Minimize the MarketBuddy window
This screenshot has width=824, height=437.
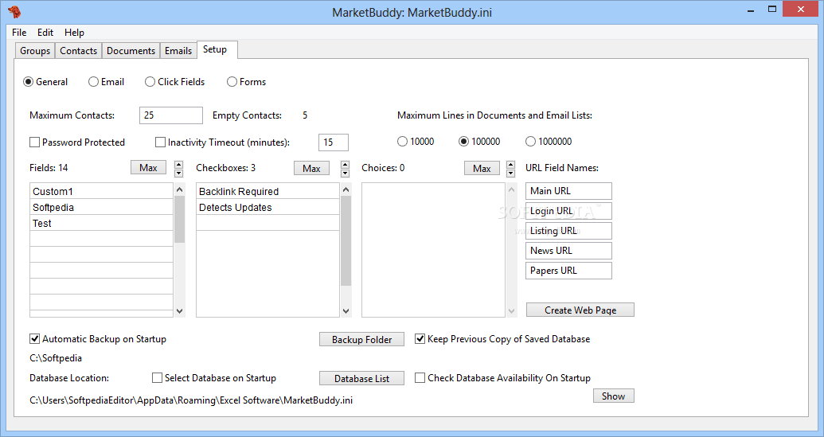coord(751,10)
